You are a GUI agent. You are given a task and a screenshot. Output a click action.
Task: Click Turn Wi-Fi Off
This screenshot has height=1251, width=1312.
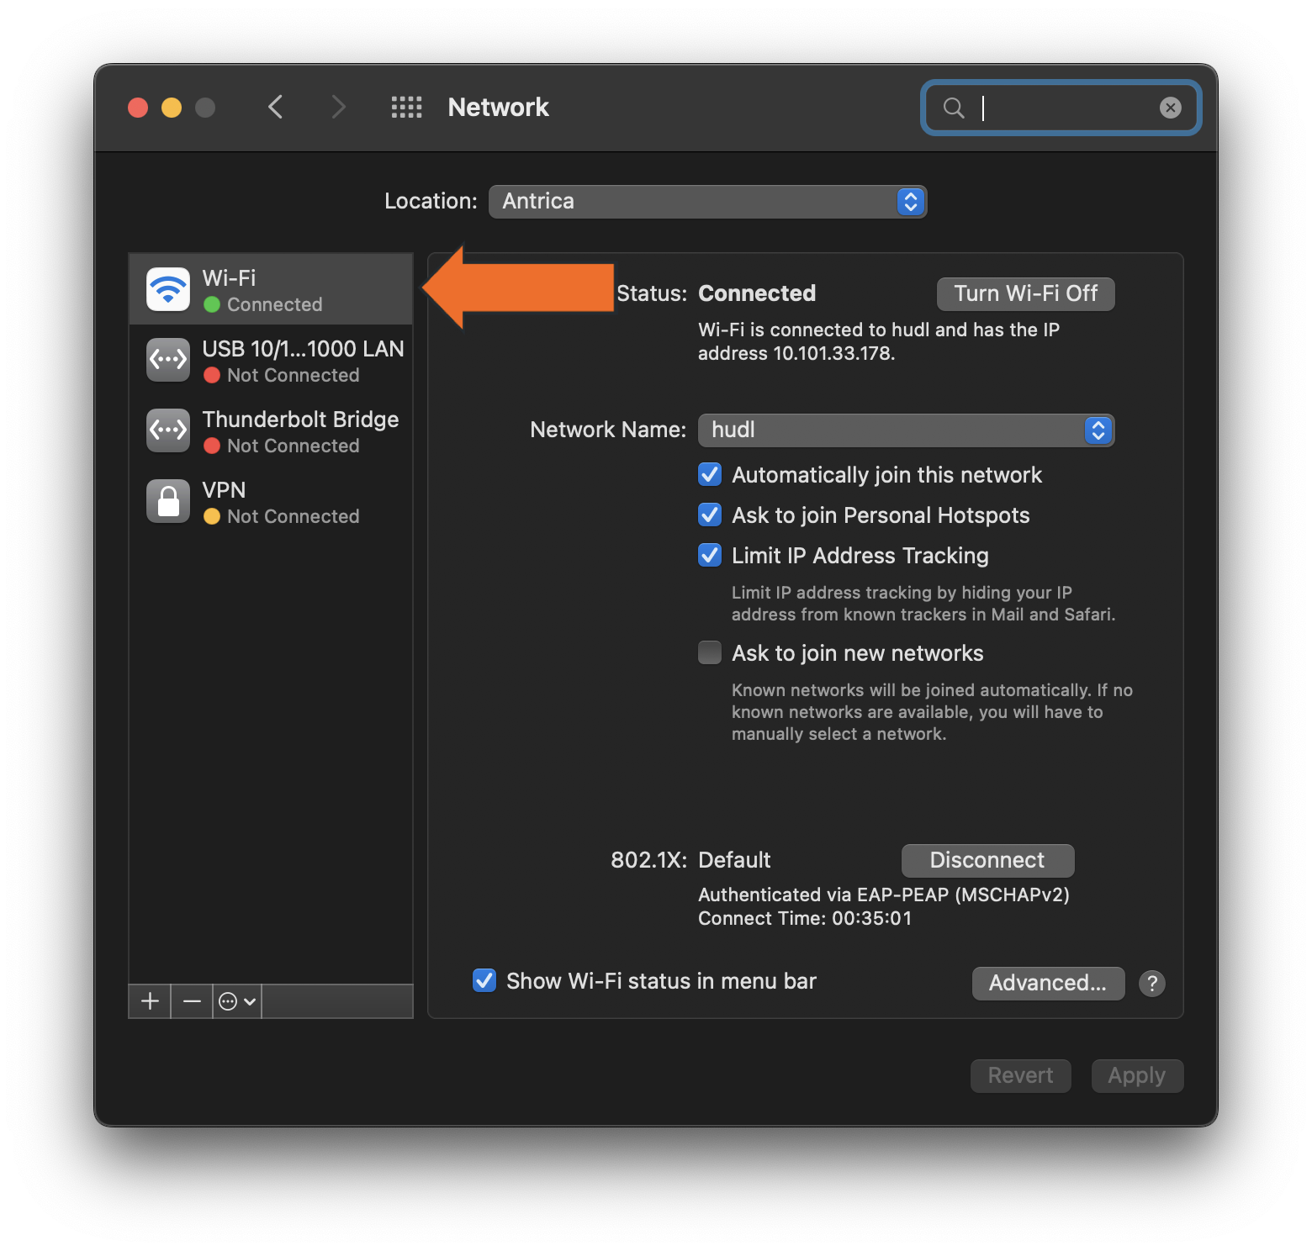(1025, 293)
